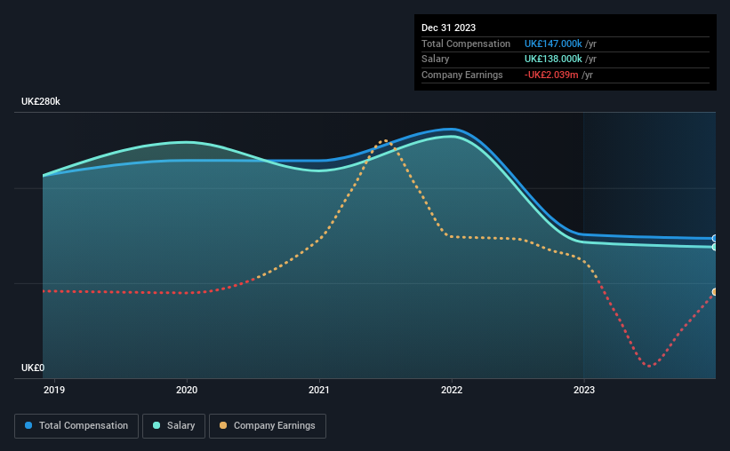
Task: Select the orange Company Earnings endpoint marker
Action: (715, 292)
